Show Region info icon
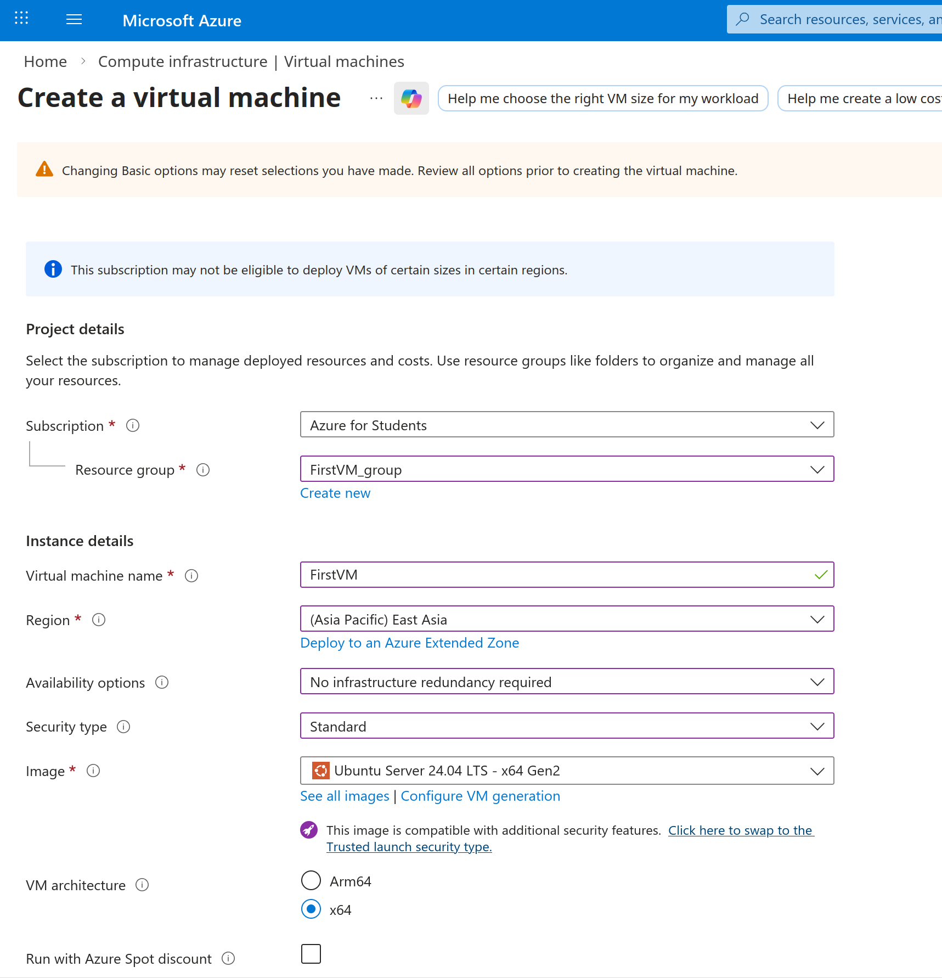 click(99, 620)
